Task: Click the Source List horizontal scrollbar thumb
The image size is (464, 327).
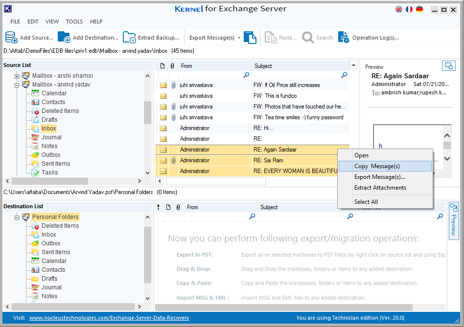Action: pos(50,181)
